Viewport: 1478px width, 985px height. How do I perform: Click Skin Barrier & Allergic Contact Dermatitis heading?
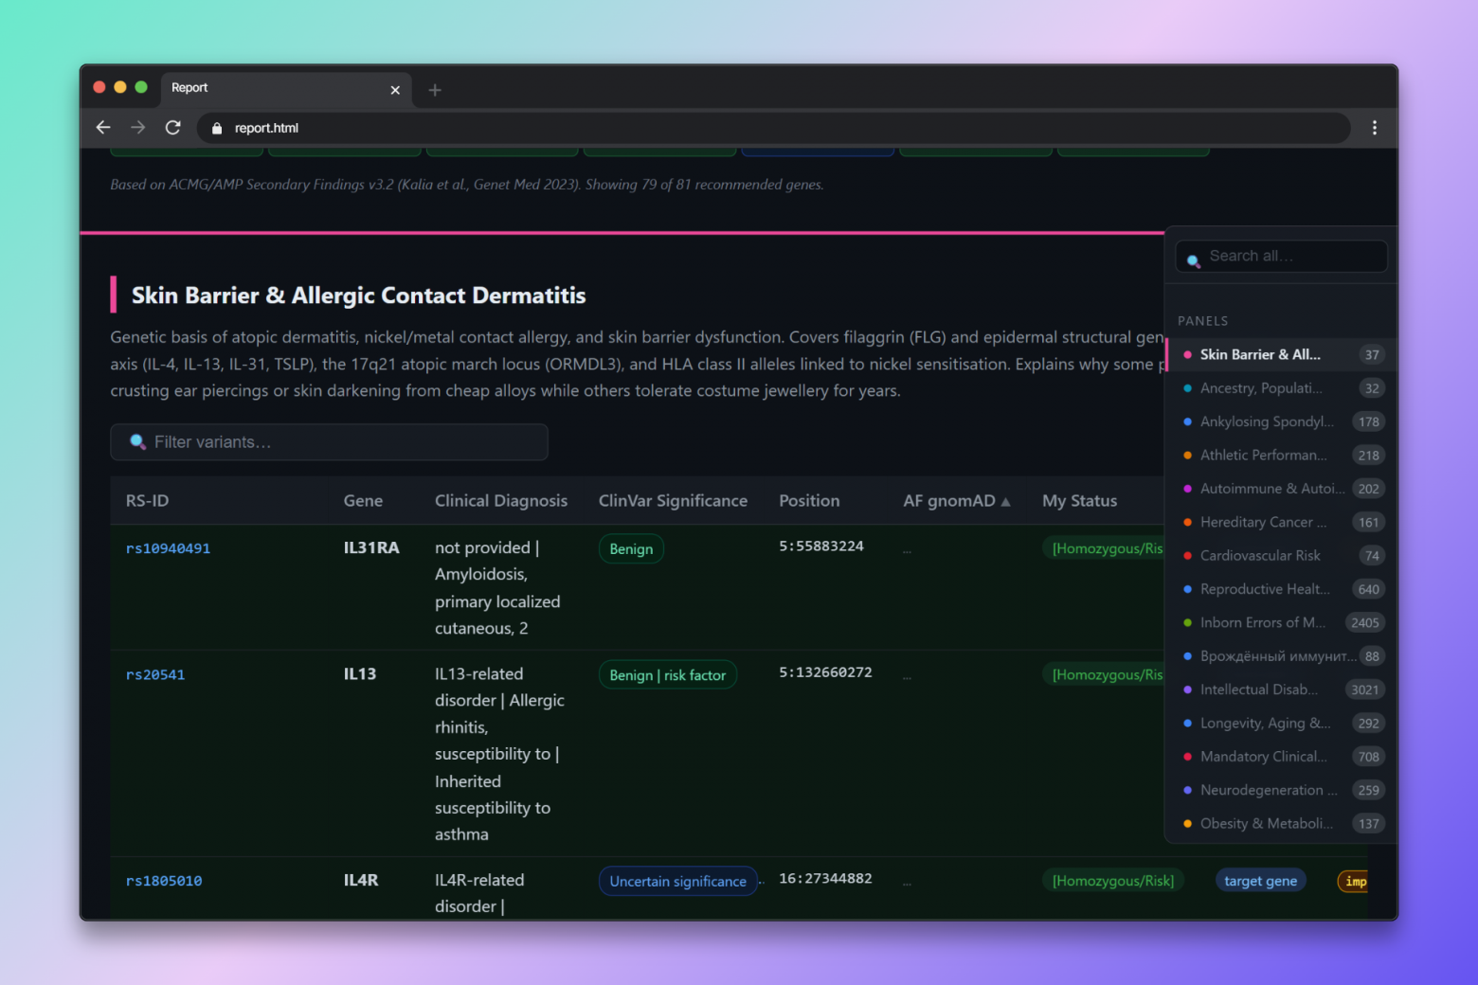(x=359, y=295)
